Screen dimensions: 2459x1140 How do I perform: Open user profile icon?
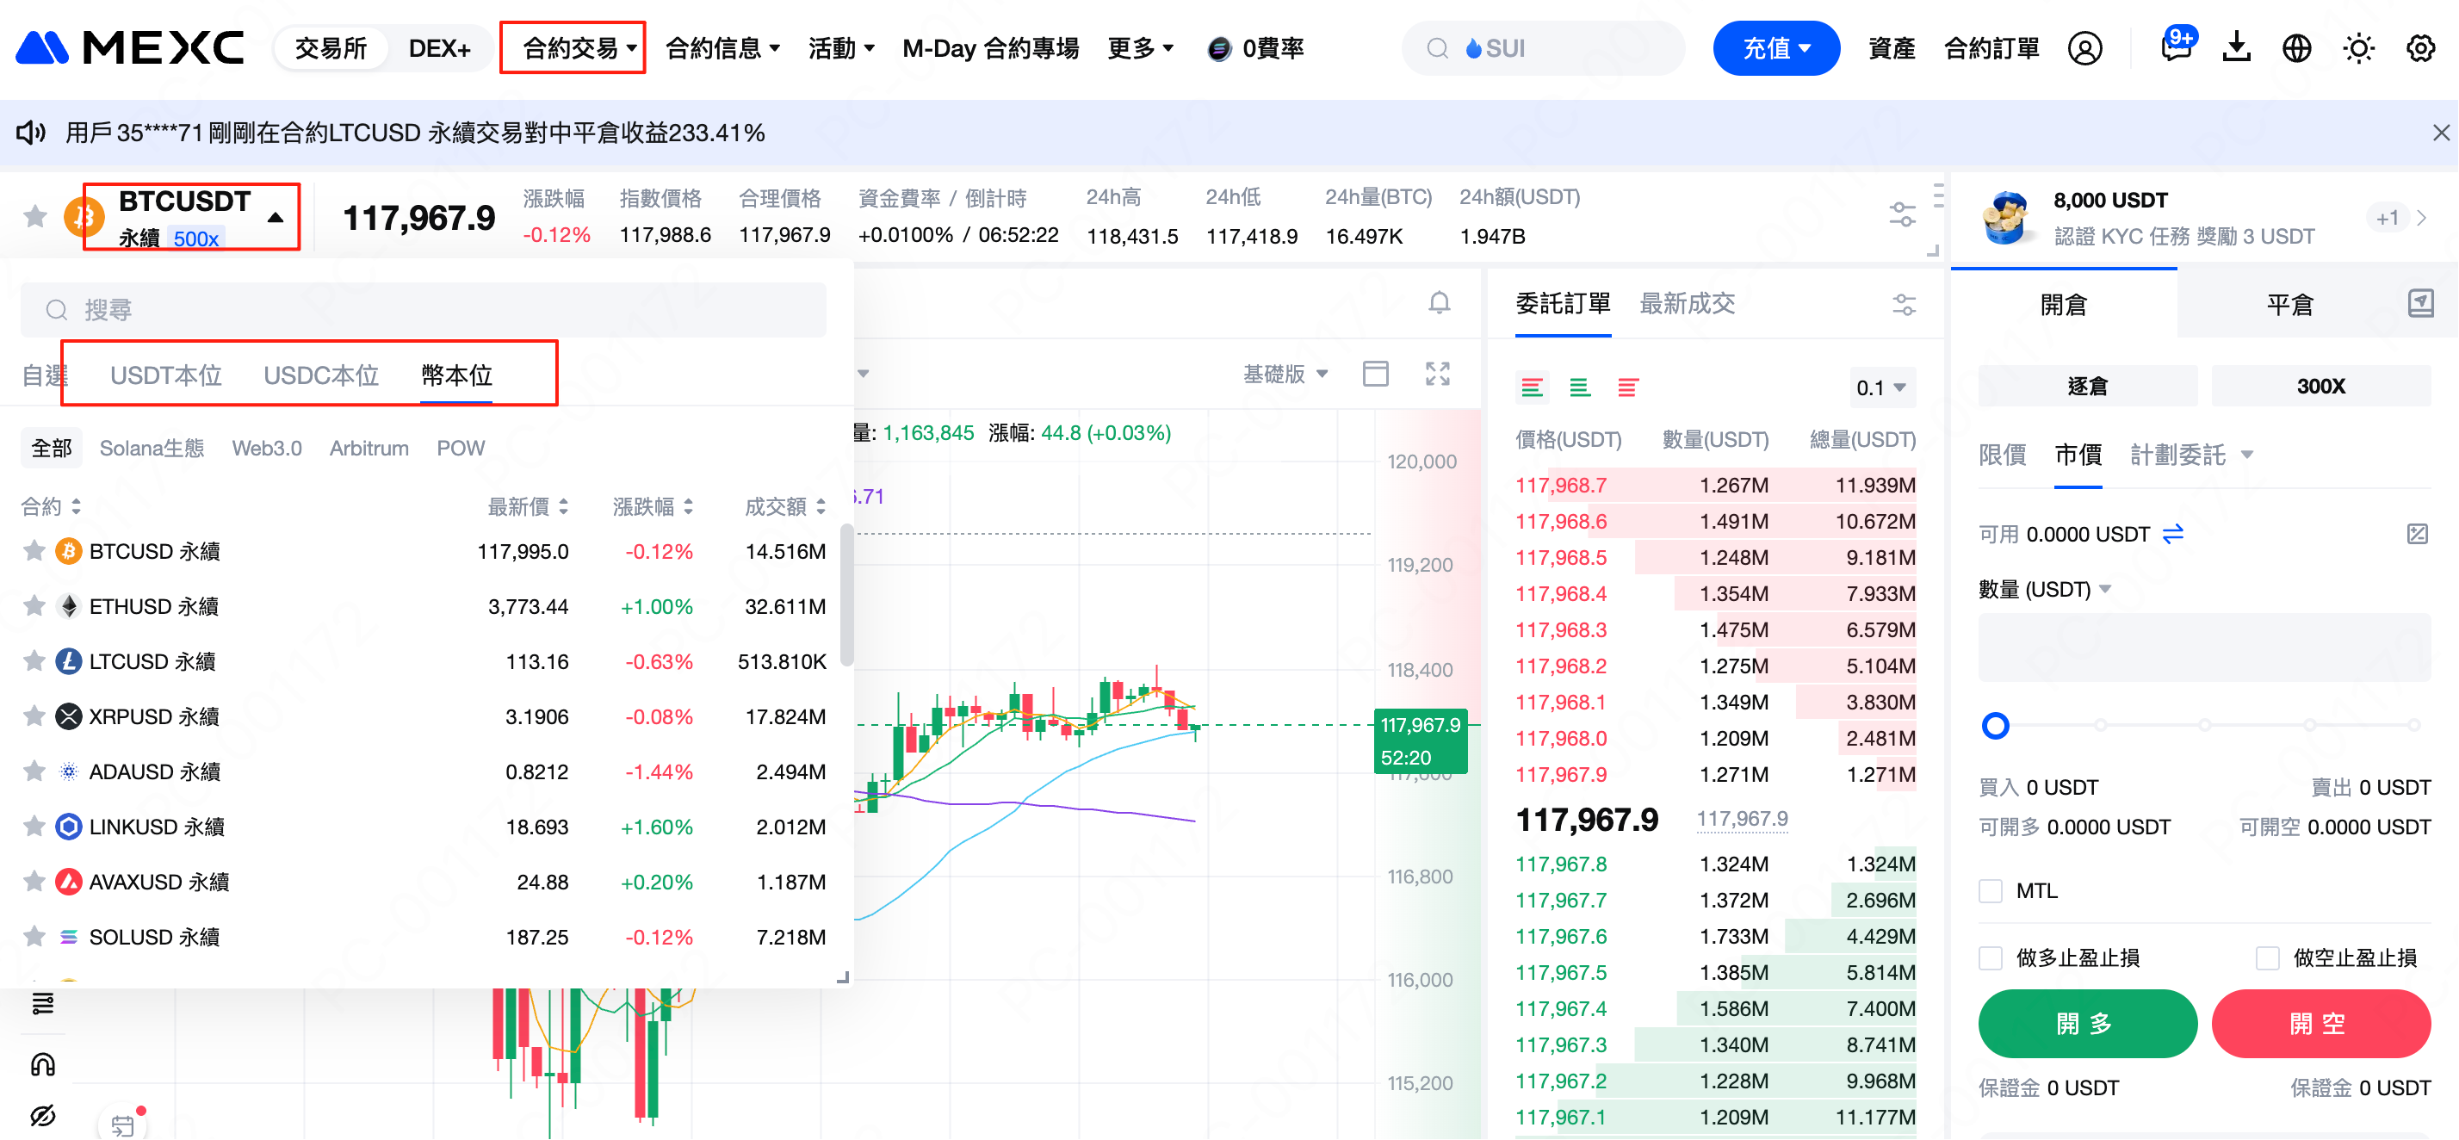click(x=2084, y=47)
